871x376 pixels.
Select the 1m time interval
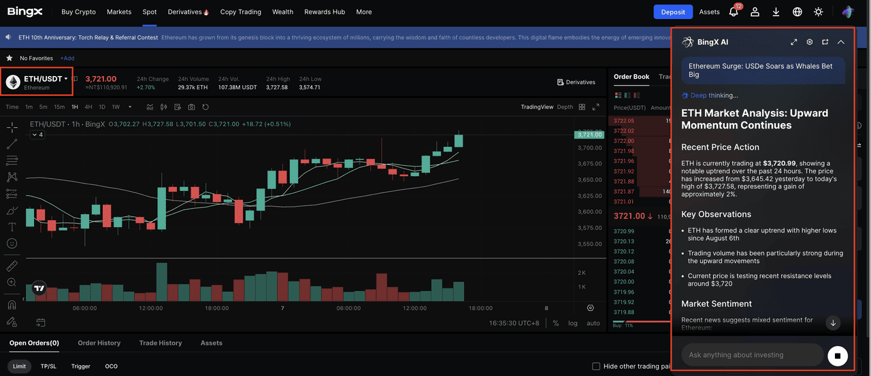(x=29, y=107)
